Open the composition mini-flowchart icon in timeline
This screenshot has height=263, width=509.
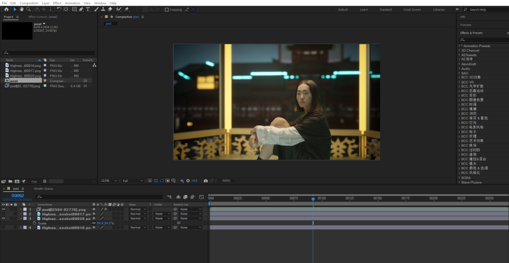[169, 197]
